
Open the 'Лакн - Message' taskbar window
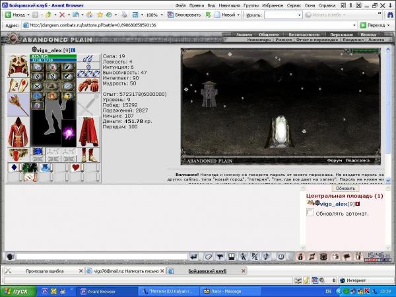[230, 292]
